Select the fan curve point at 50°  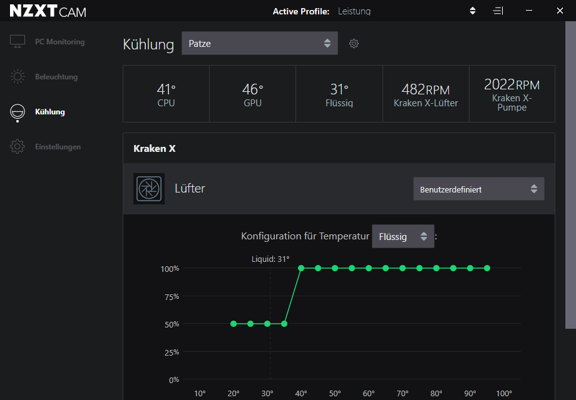pyautogui.click(x=335, y=268)
